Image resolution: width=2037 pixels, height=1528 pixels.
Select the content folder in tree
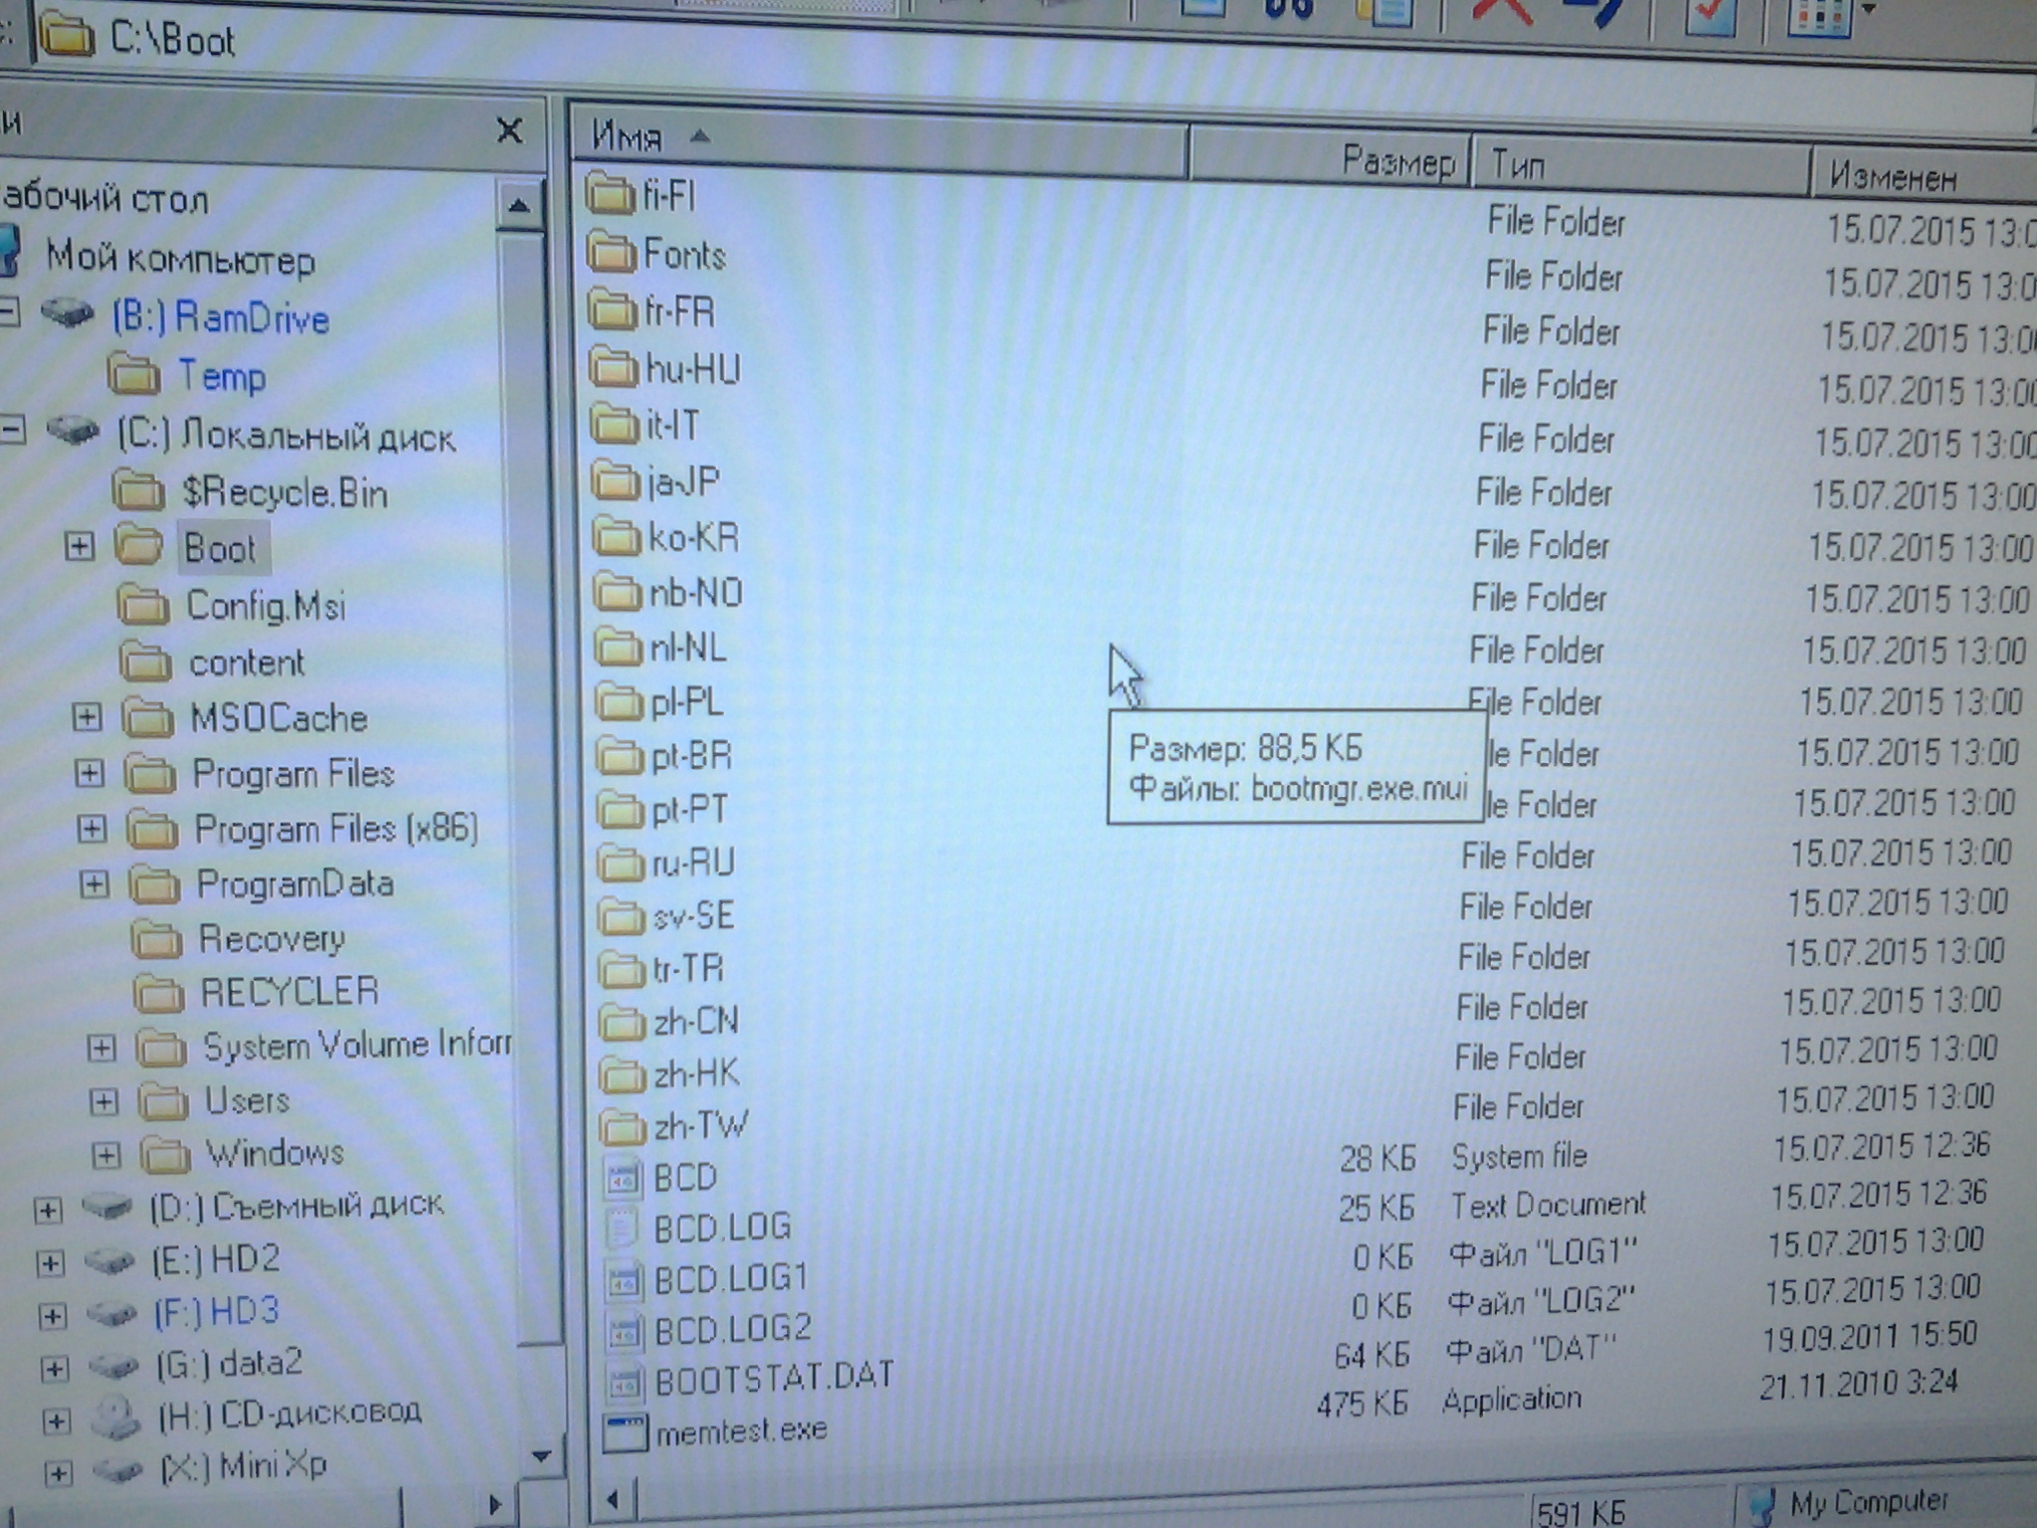pos(247,663)
